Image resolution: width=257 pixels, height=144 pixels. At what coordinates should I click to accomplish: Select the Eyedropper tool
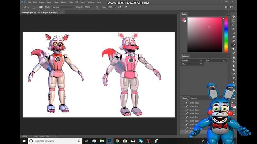(x=233, y=37)
